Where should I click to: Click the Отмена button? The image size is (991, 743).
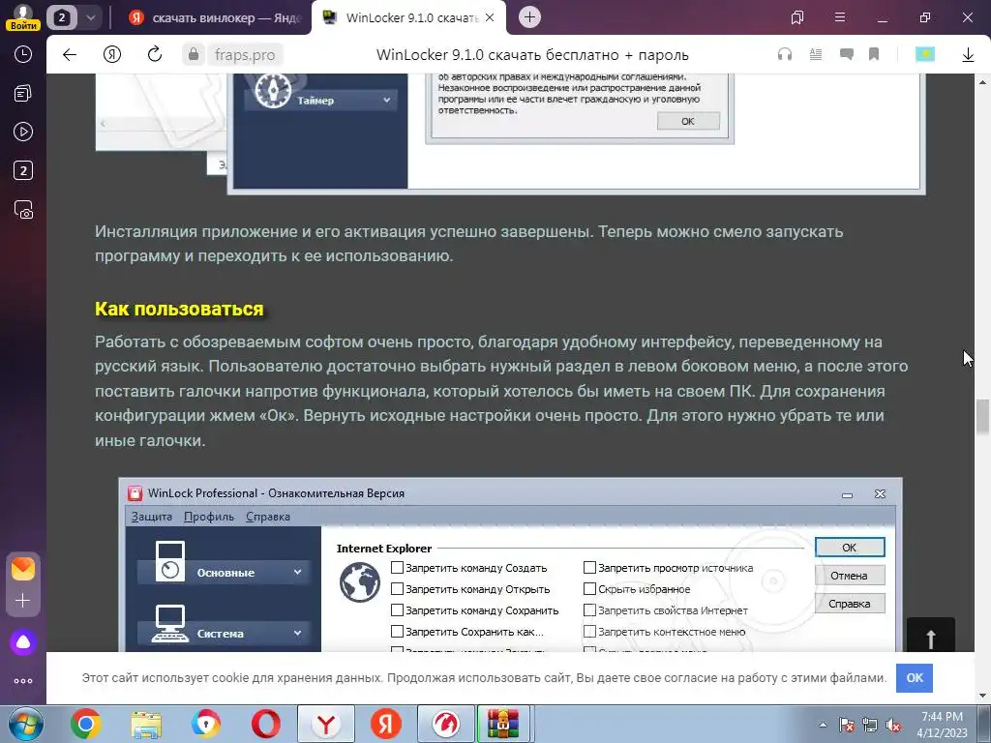(850, 576)
